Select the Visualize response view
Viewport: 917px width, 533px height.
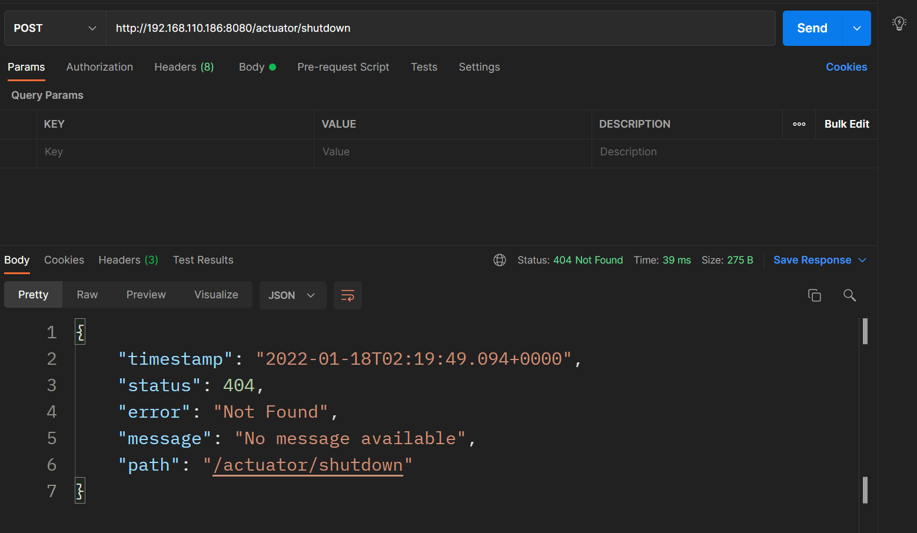(216, 295)
